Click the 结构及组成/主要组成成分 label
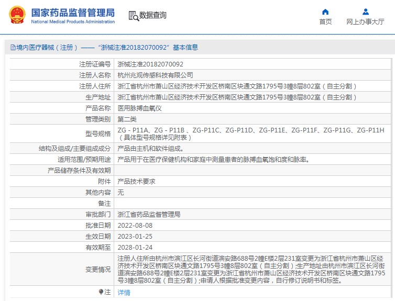This screenshot has height=301, width=395. [74, 149]
